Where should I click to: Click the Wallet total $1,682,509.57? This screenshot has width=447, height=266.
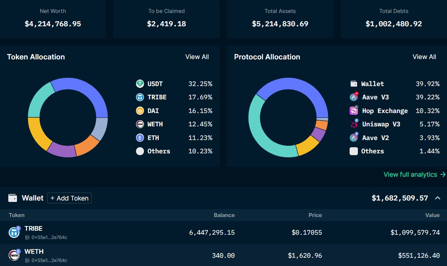400,198
